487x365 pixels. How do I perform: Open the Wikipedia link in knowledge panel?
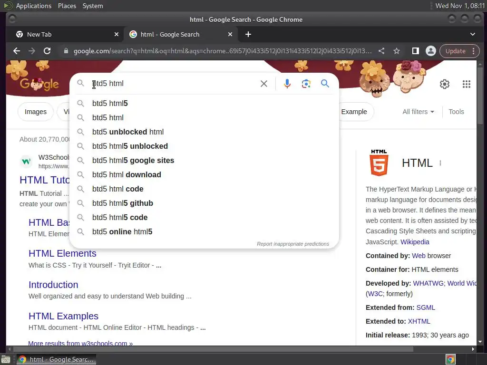(415, 242)
